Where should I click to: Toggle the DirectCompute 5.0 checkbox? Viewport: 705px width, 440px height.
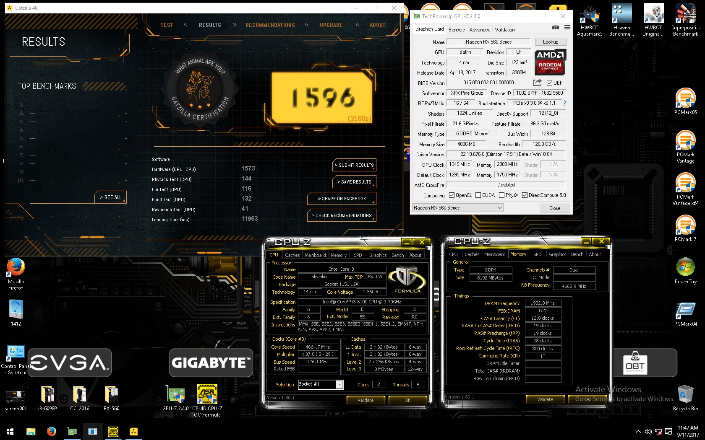click(525, 195)
